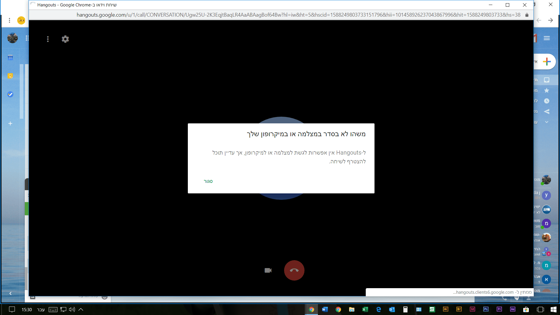This screenshot has height=315, width=560.
Task: Collapse the side panel with bottom-left chevron
Action: tap(10, 293)
